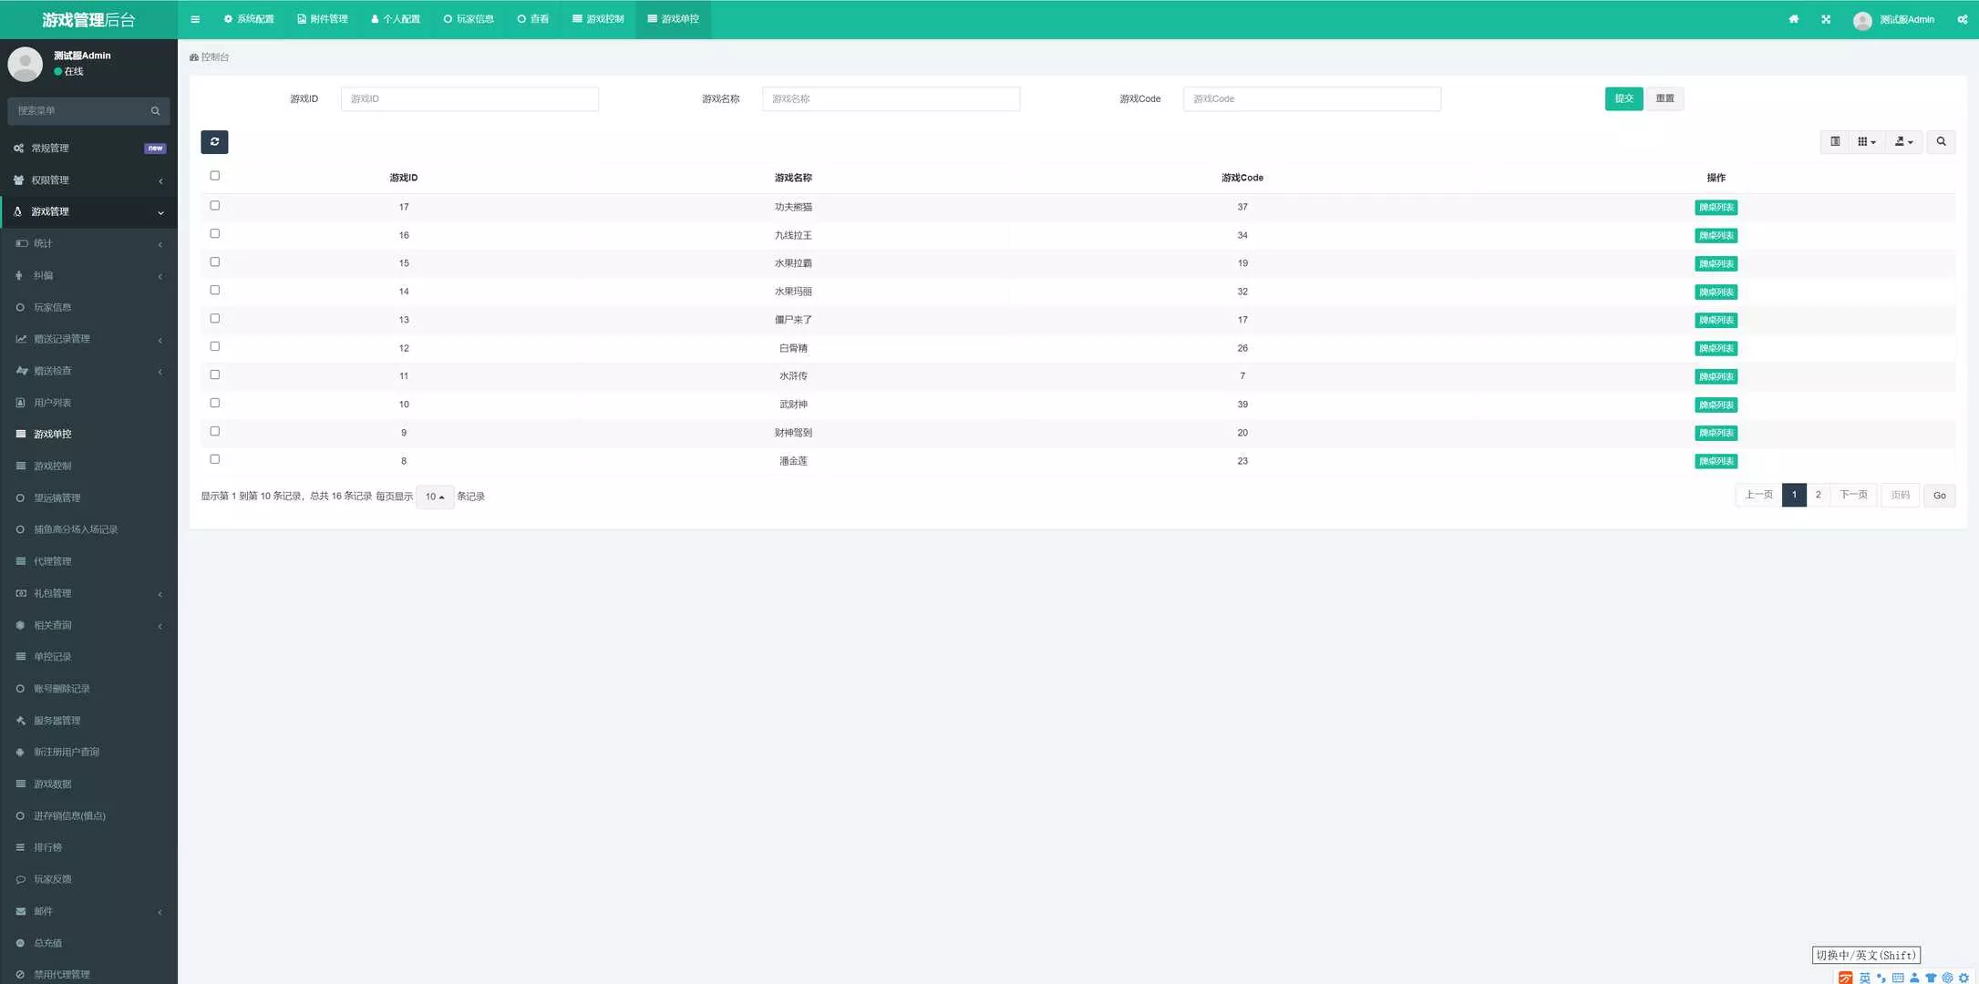
Task: Click 牌桌列表 button for 功夫熊猫
Action: click(1716, 208)
